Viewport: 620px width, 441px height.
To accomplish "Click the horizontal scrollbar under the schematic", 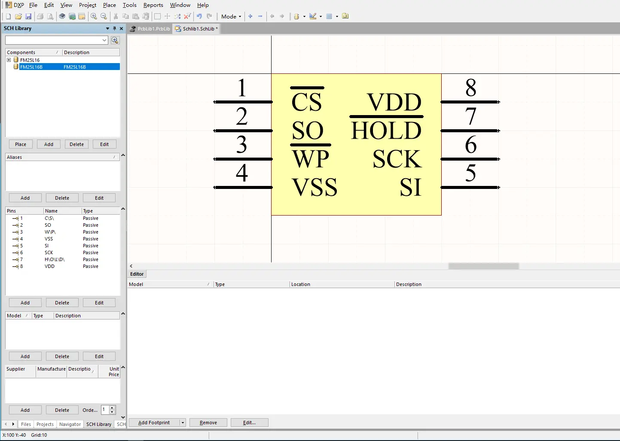I will tap(483, 266).
